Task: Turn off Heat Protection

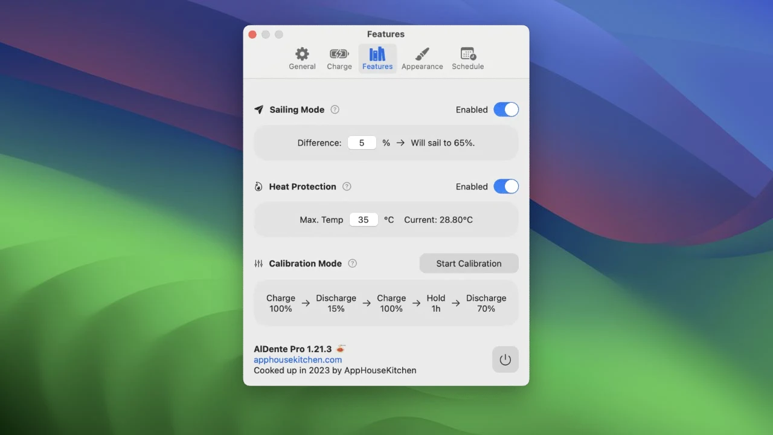Action: click(x=506, y=186)
